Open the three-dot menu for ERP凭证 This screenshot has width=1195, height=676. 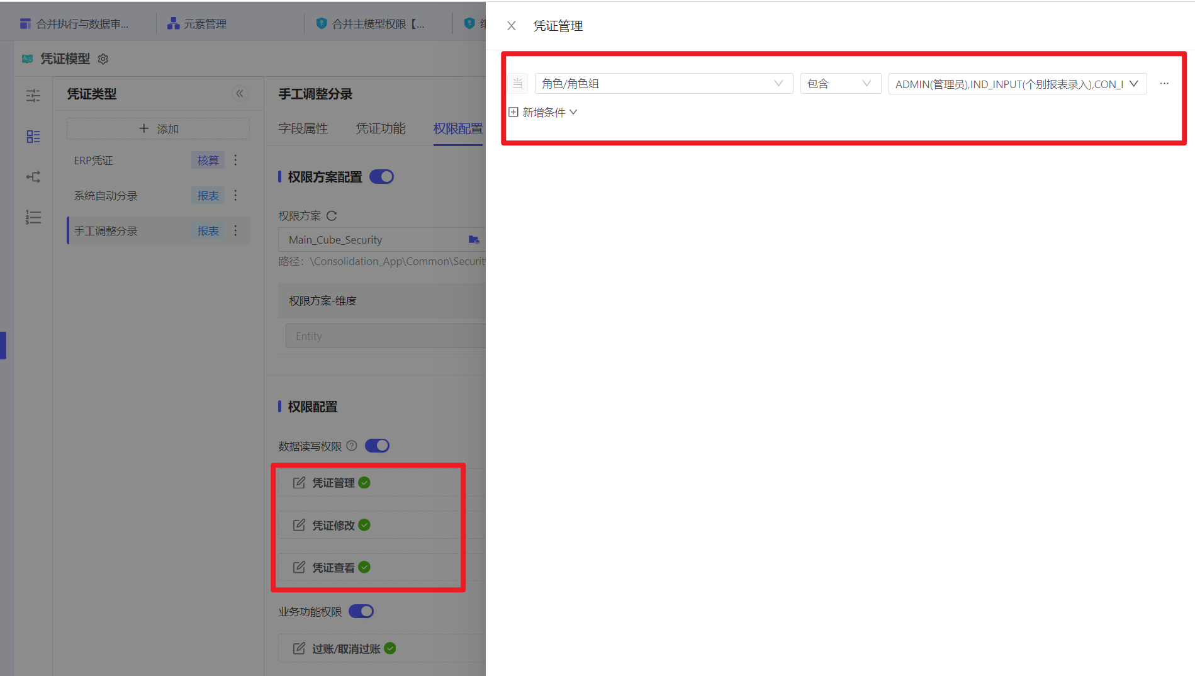[x=236, y=161]
